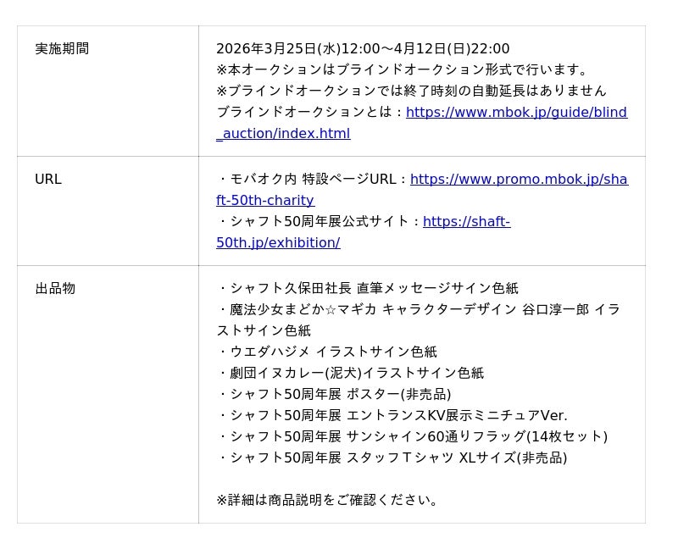Click the 2026年3月25日 auction date line
This screenshot has height=549, width=678.
pyautogui.click(x=363, y=49)
